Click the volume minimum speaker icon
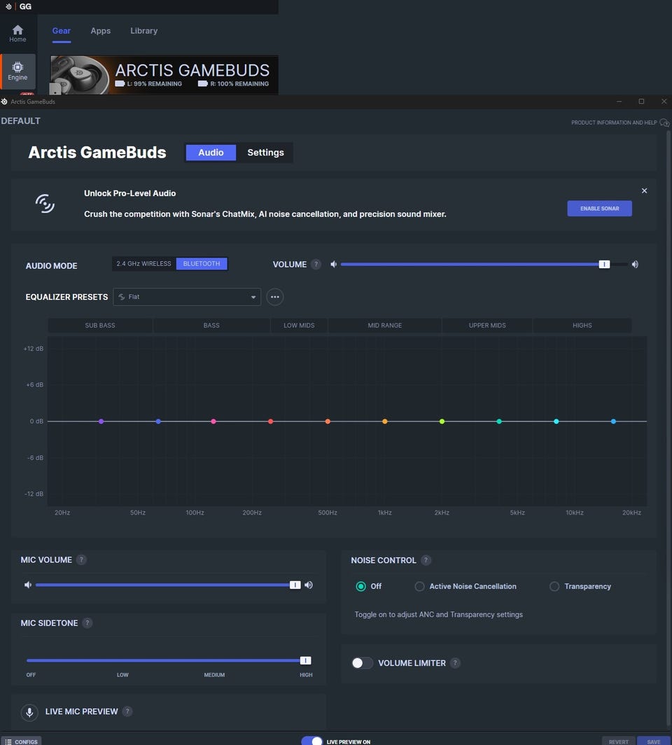Viewport: 672px width, 745px height. tap(334, 264)
